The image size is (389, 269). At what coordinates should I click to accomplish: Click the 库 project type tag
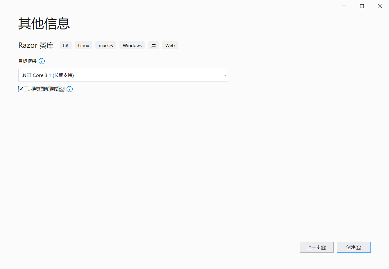point(153,45)
